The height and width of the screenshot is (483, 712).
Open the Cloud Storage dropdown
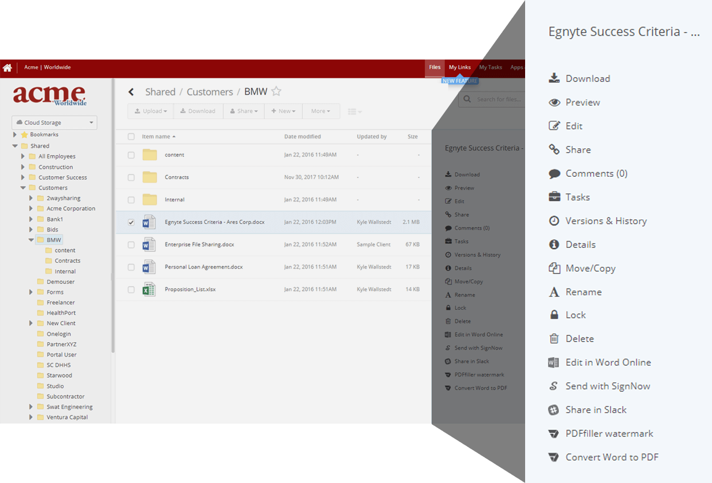pos(54,122)
